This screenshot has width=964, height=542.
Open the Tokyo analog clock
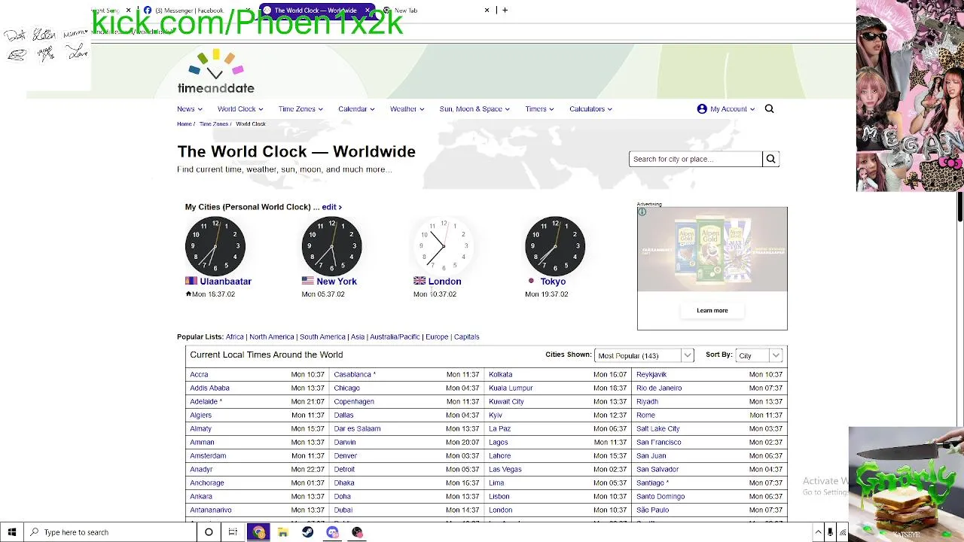point(555,245)
